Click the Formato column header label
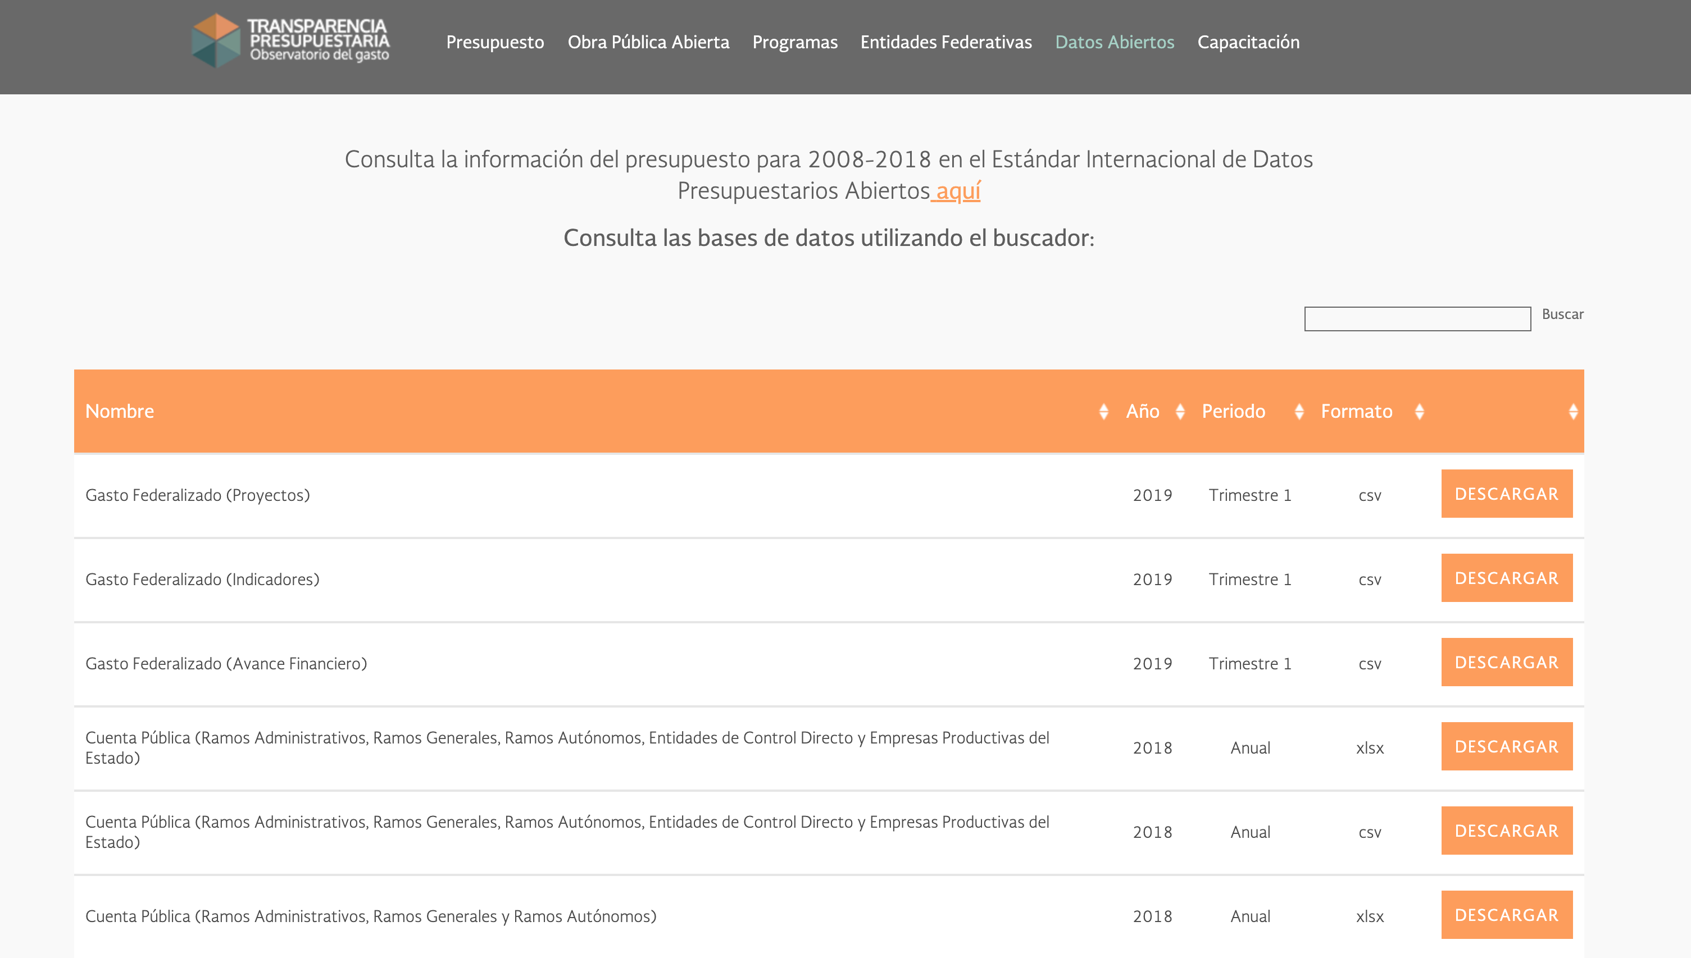This screenshot has height=958, width=1691. [1357, 411]
